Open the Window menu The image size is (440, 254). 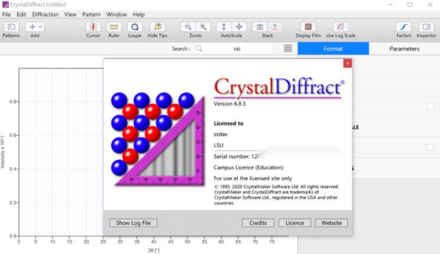pos(117,14)
